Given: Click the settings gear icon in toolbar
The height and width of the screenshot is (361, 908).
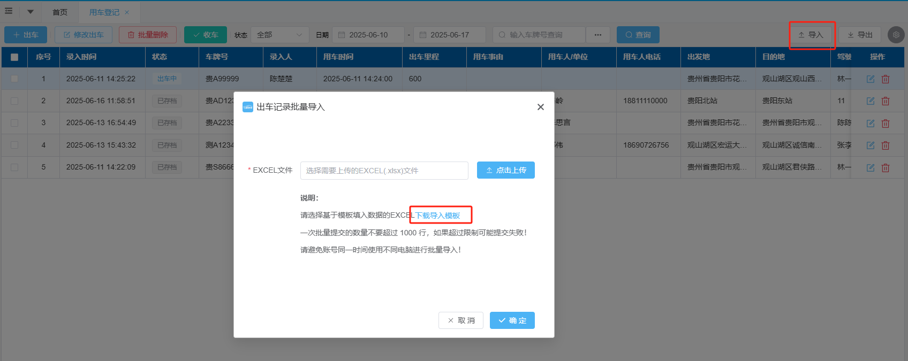Looking at the screenshot, I should pyautogui.click(x=896, y=35).
